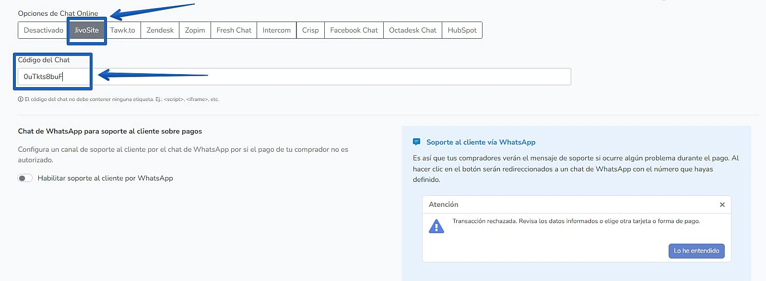Click the chat bubble icon beside Soporte
This screenshot has width=766, height=281.
click(x=416, y=142)
